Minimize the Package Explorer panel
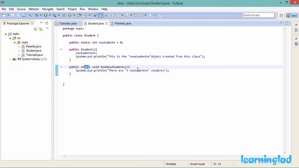The height and width of the screenshot is (168, 299). pyautogui.click(x=42, y=23)
